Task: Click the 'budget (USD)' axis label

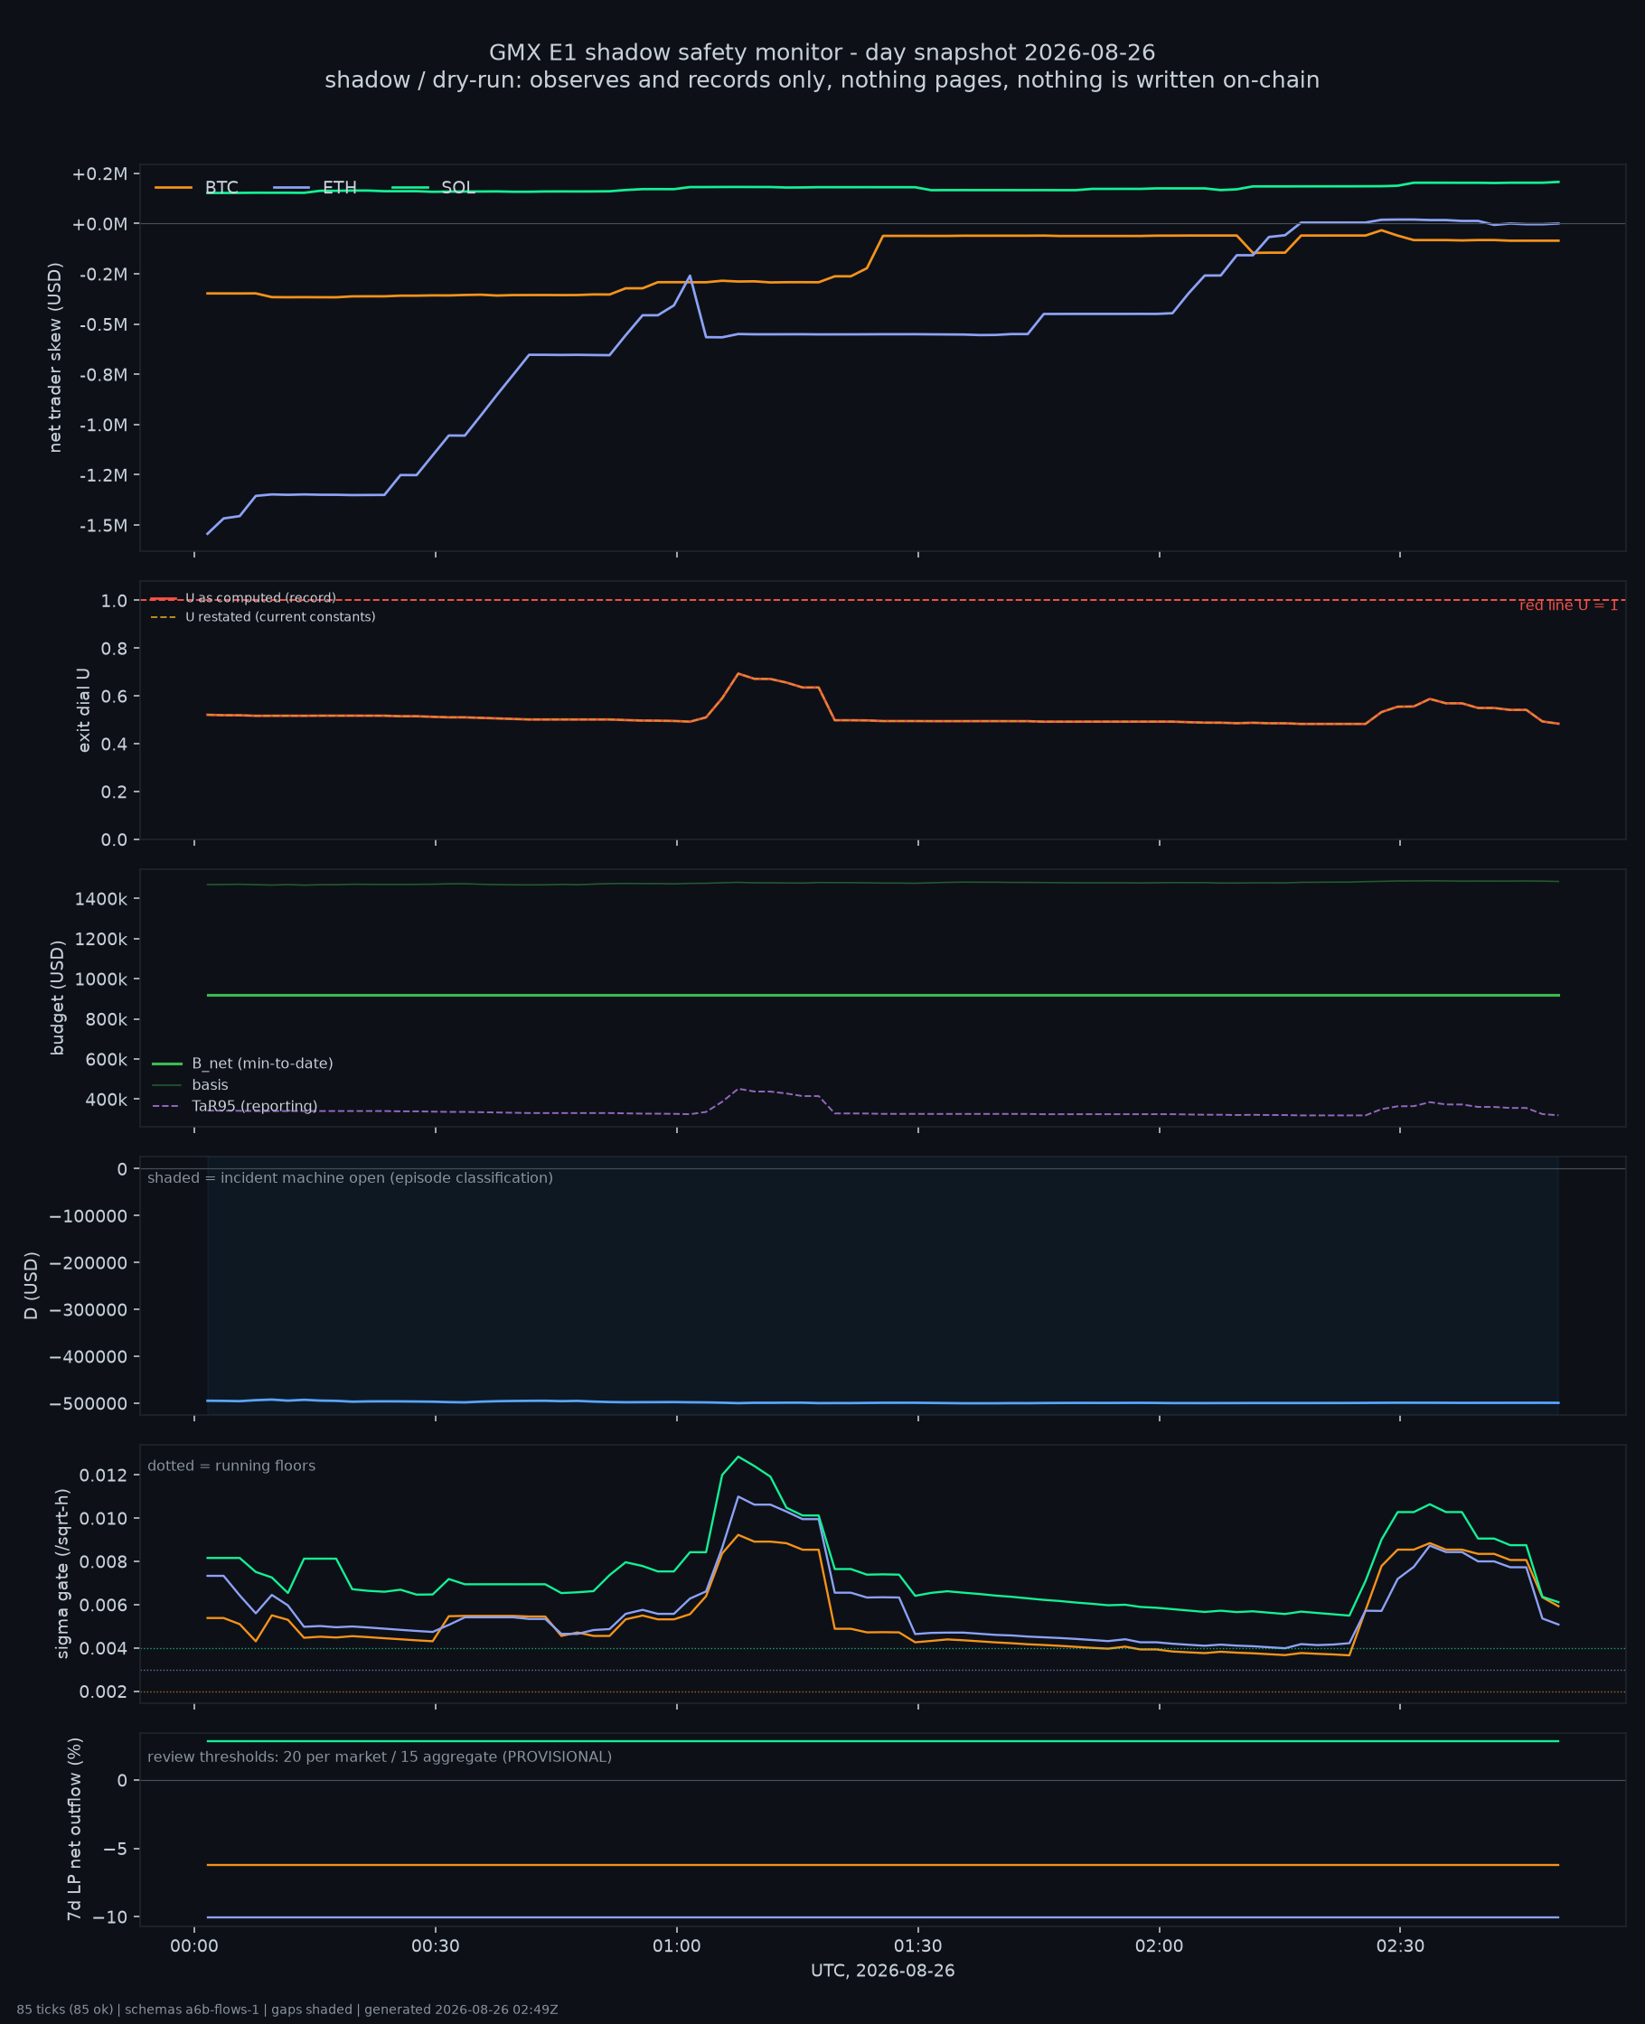Action: click(57, 998)
